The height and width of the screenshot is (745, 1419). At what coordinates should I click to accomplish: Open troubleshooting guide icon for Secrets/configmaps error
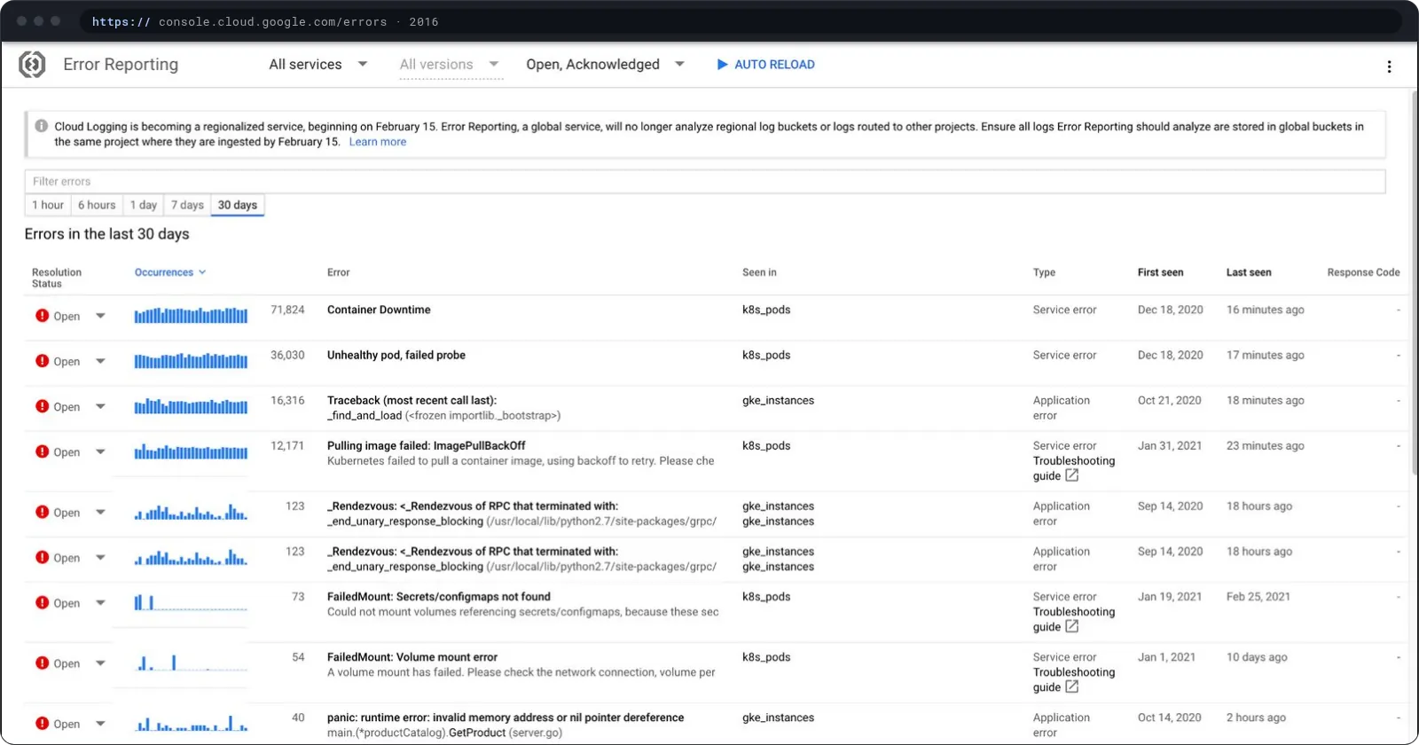coord(1072,626)
